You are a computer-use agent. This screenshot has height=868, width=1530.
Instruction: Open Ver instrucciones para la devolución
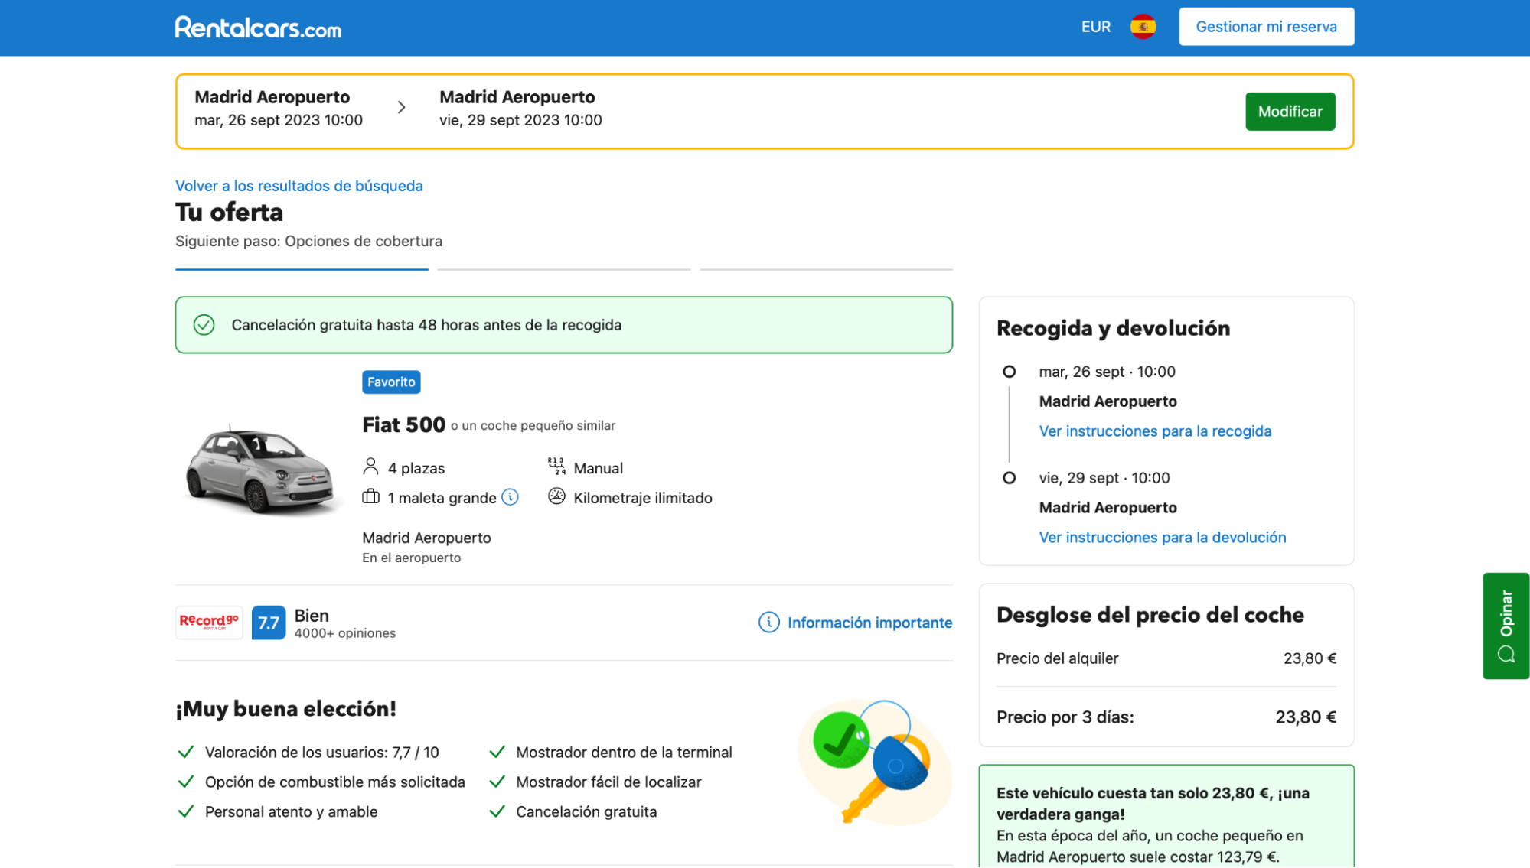point(1162,538)
